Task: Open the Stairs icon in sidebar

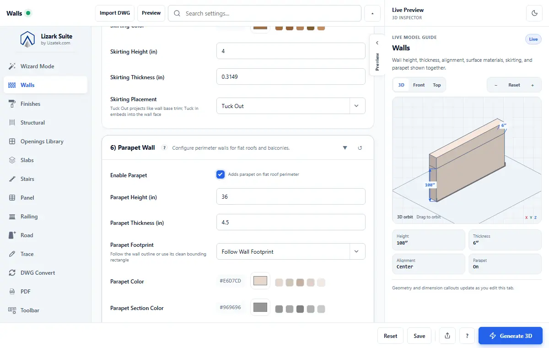Action: click(12, 179)
